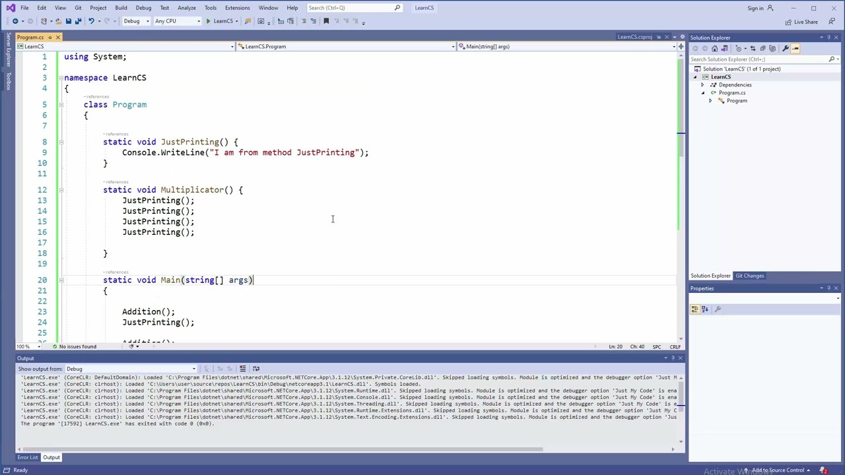Screen dimensions: 845x475
Task: Switch views icon in Solution Explorer
Action: tap(724, 49)
